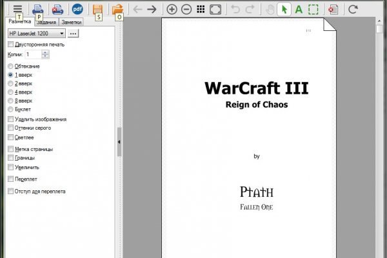
Task: Increase copies with the up spinner arrow
Action: [x=45, y=52]
